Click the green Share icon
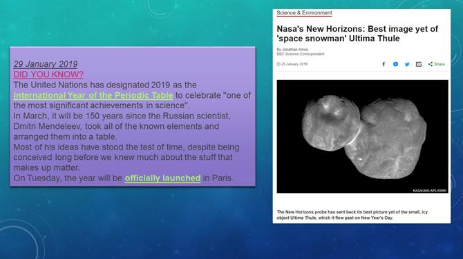Viewport: 463px width, 259px height. click(437, 64)
